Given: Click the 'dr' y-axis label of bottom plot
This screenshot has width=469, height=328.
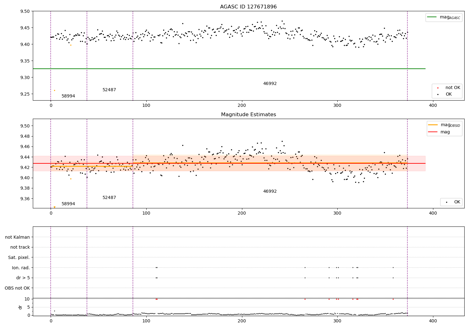Looking at the screenshot, I should 20,307.
